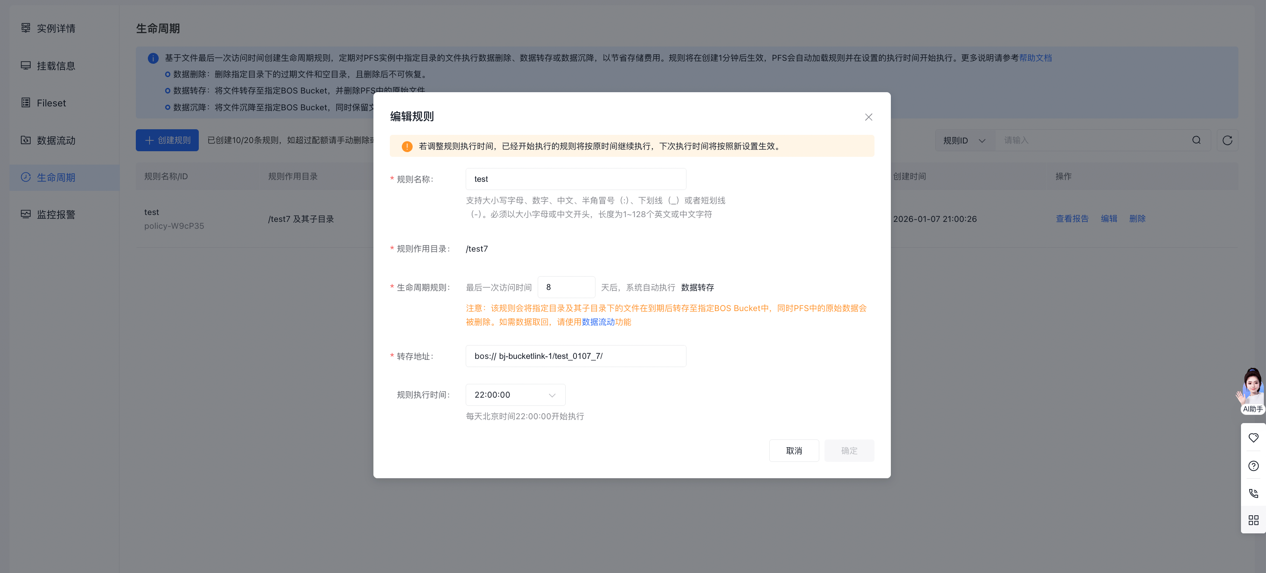Image resolution: width=1266 pixels, height=573 pixels.
Task: Click the grid apps icon
Action: [1253, 520]
